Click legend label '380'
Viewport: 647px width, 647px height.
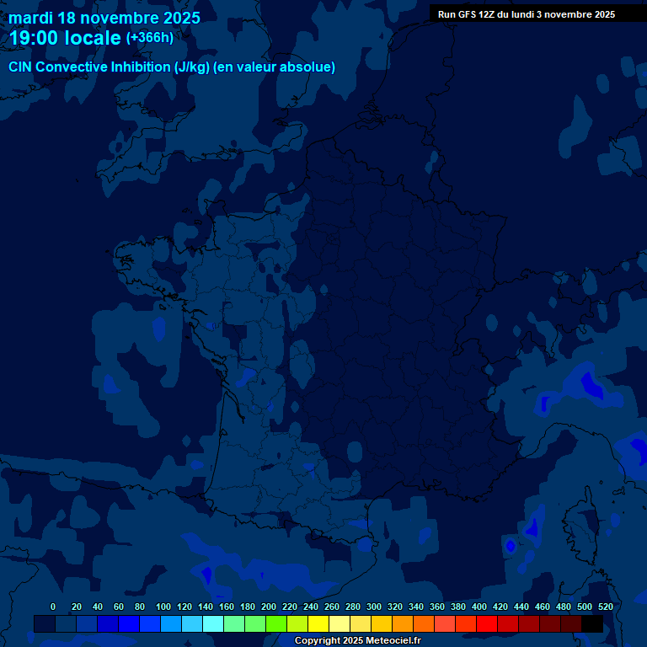[457, 607]
